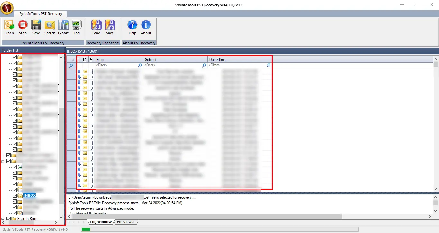The height and width of the screenshot is (233, 439).
Task: Open a PST file with the Open icon
Action: 9,25
